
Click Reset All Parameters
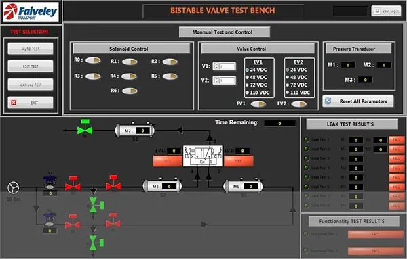pos(358,101)
